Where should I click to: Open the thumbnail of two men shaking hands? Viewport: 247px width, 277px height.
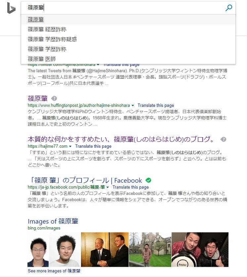[x=105, y=249]
